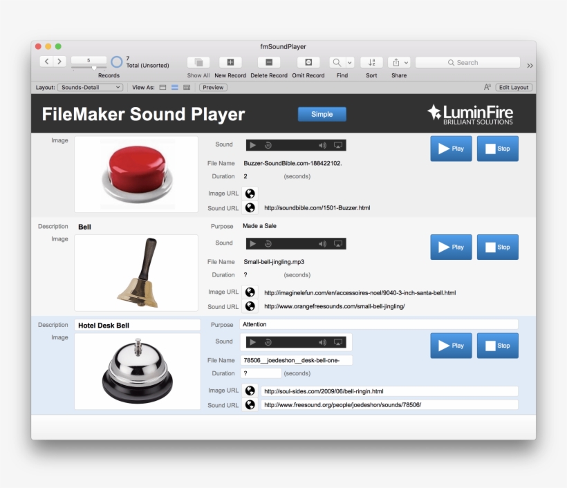Open the text formatting bar icon

click(487, 87)
